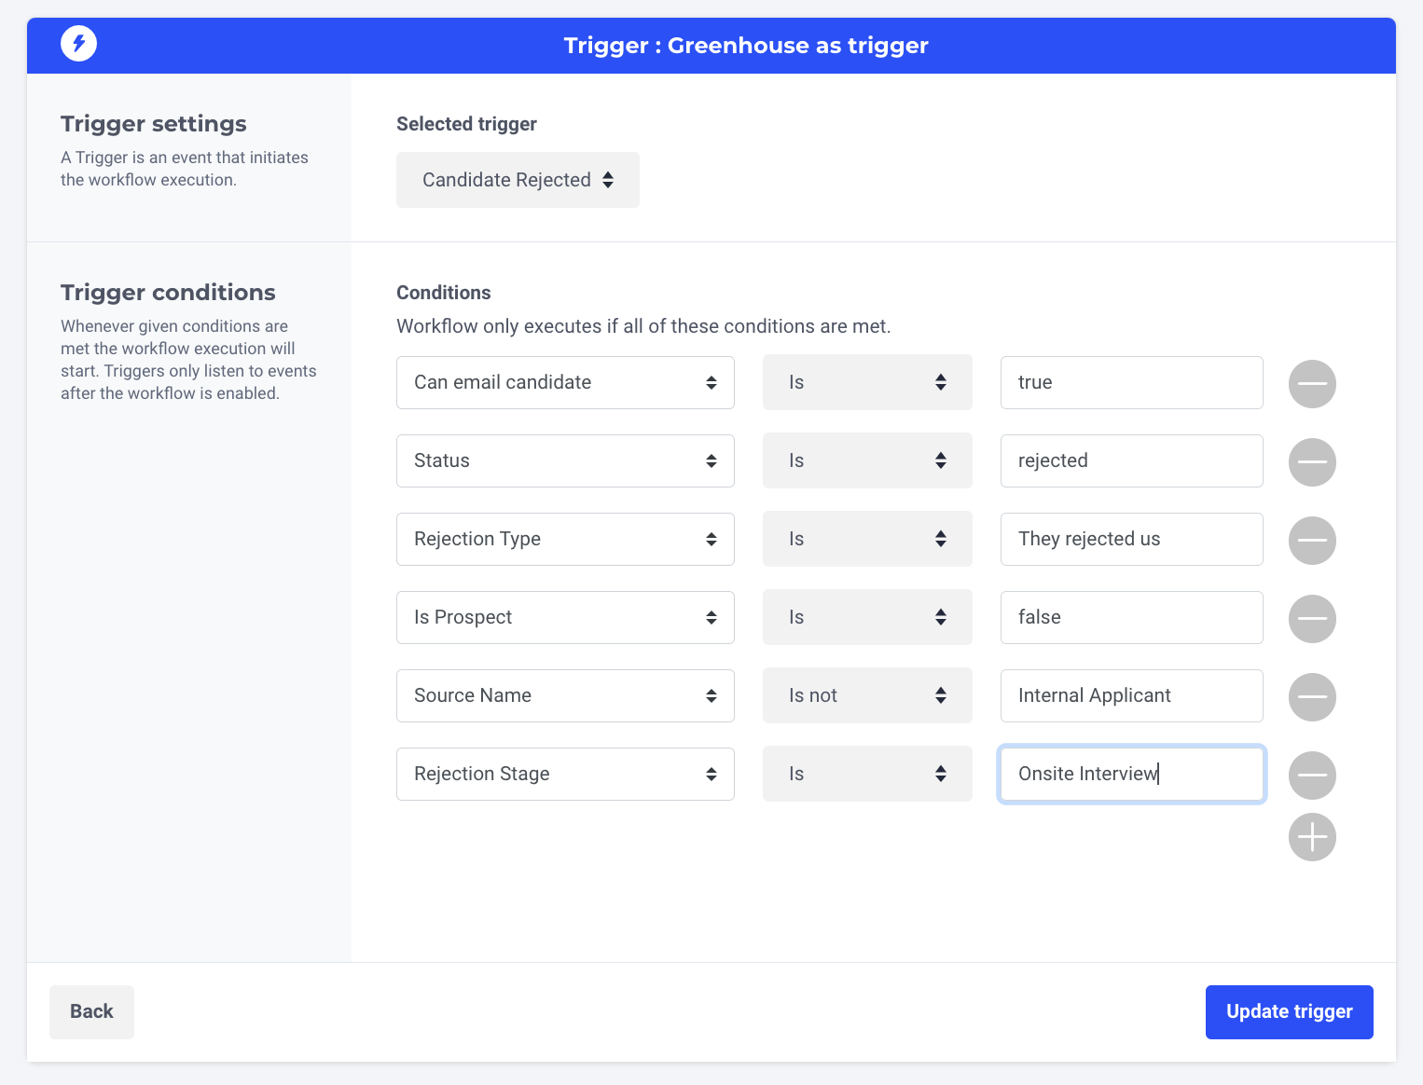Remove the 'Rejection Stage' condition row

[1312, 776]
